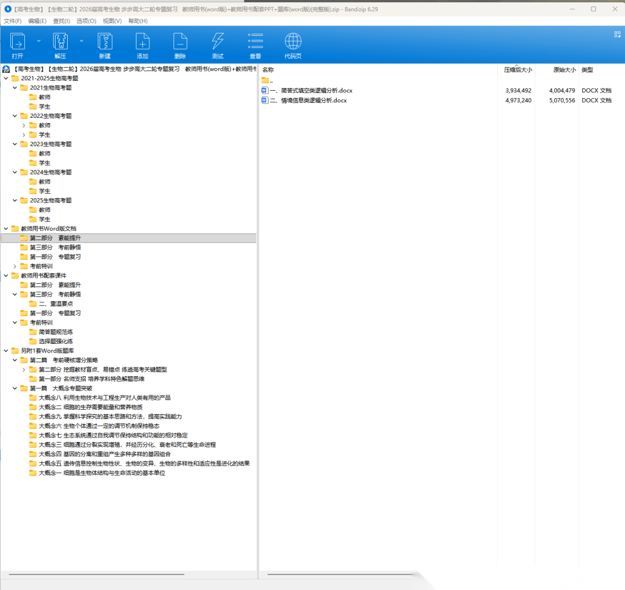This screenshot has height=590, width=625.
Task: Click the Code page (代码页) globe icon
Action: tap(293, 42)
